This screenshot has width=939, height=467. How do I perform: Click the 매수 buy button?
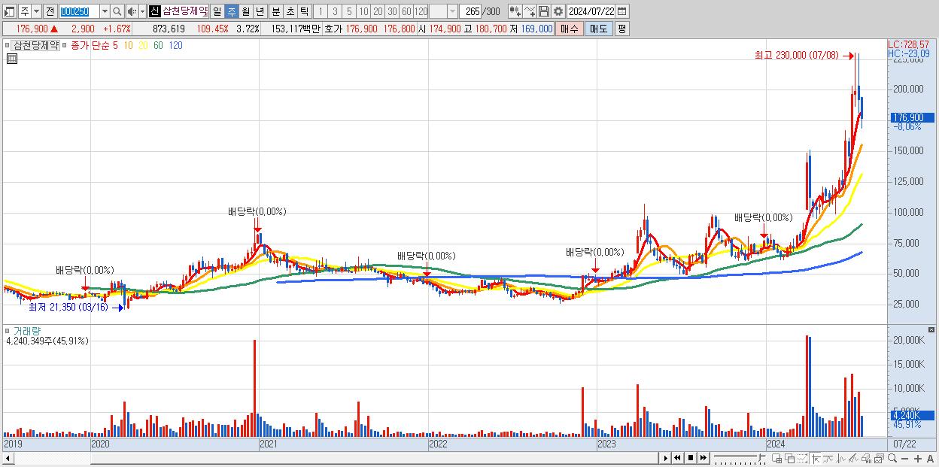(x=570, y=29)
